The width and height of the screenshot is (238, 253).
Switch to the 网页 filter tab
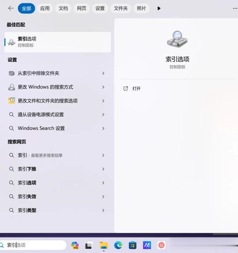pos(81,9)
